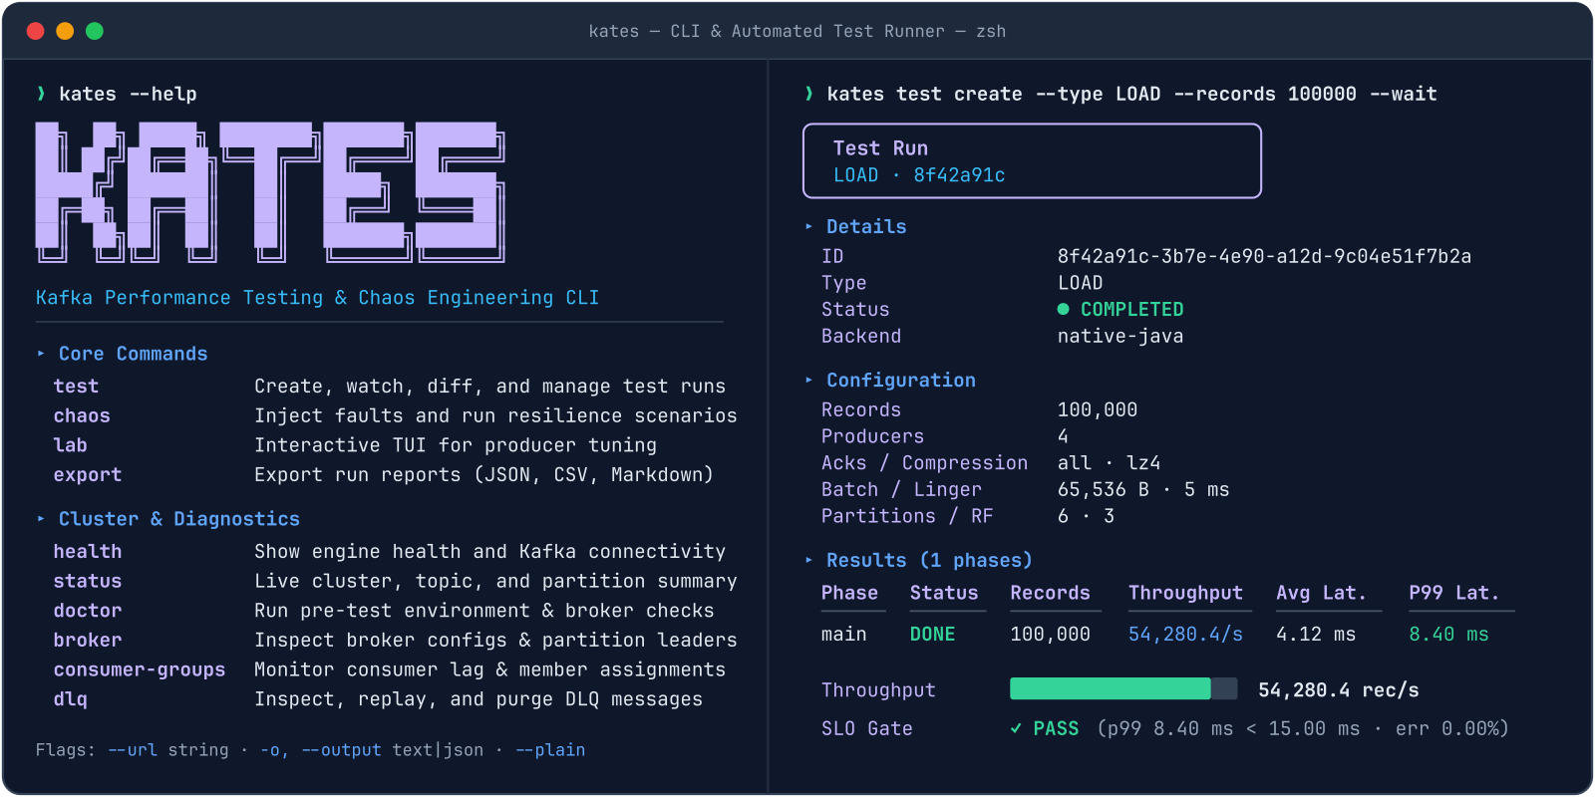Screen dimensions: 1595x797
Task: Click the 54,280.4 rec/s throughput value
Action: tap(1339, 689)
